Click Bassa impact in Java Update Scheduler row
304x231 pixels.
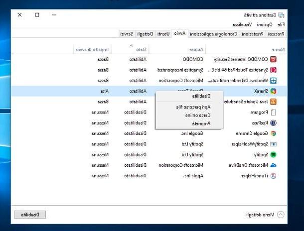[103, 102]
